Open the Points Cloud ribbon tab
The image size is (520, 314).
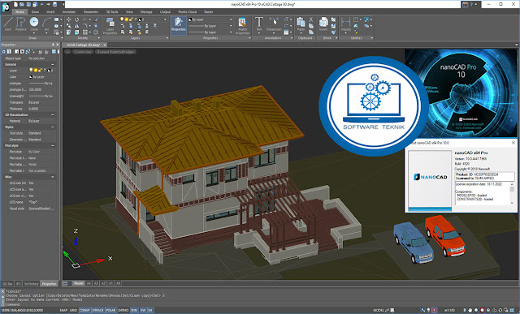click(x=188, y=12)
